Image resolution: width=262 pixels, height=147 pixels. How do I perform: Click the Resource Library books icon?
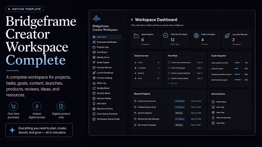94,109
